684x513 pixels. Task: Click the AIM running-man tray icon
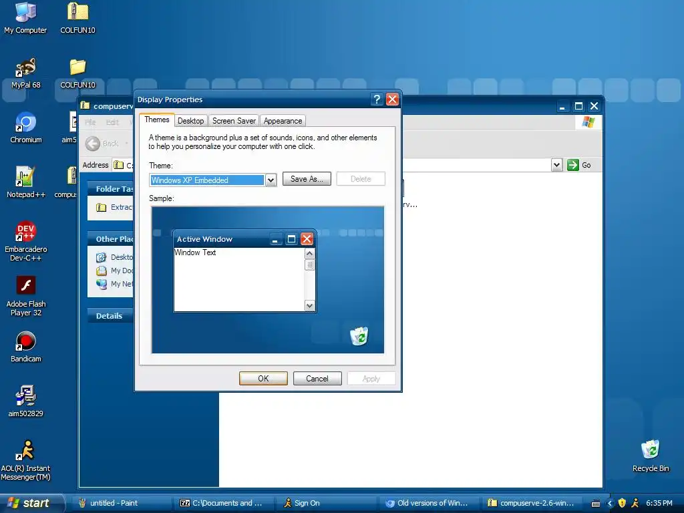(x=635, y=503)
